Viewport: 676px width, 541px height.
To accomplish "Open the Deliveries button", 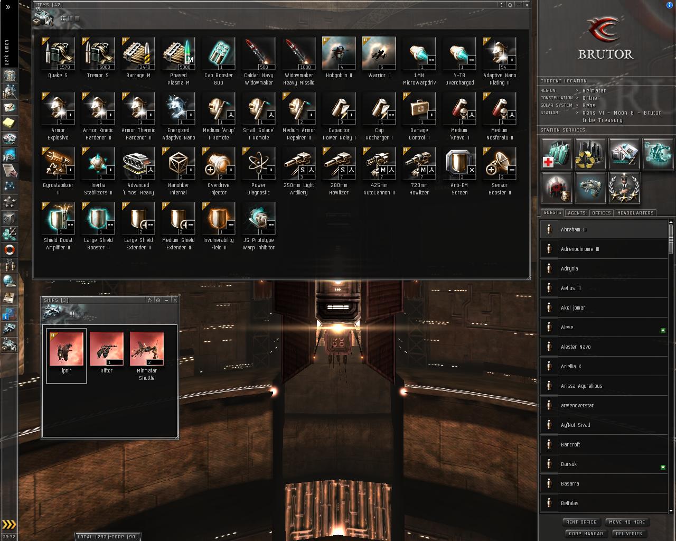I will [x=629, y=534].
